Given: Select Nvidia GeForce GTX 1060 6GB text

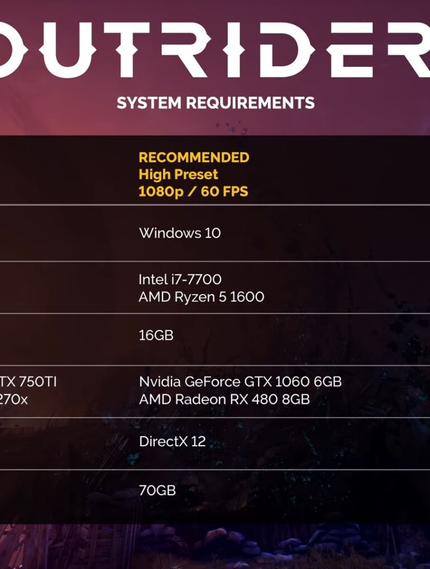Looking at the screenshot, I should coord(240,382).
